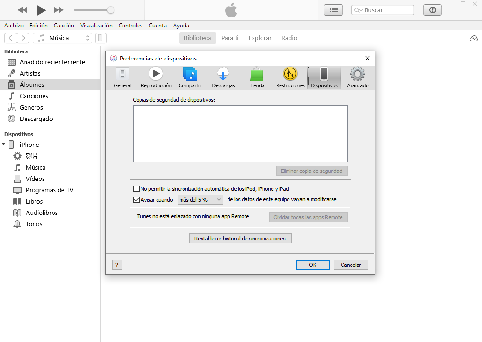Open the Restricciones parental icon

click(x=290, y=74)
